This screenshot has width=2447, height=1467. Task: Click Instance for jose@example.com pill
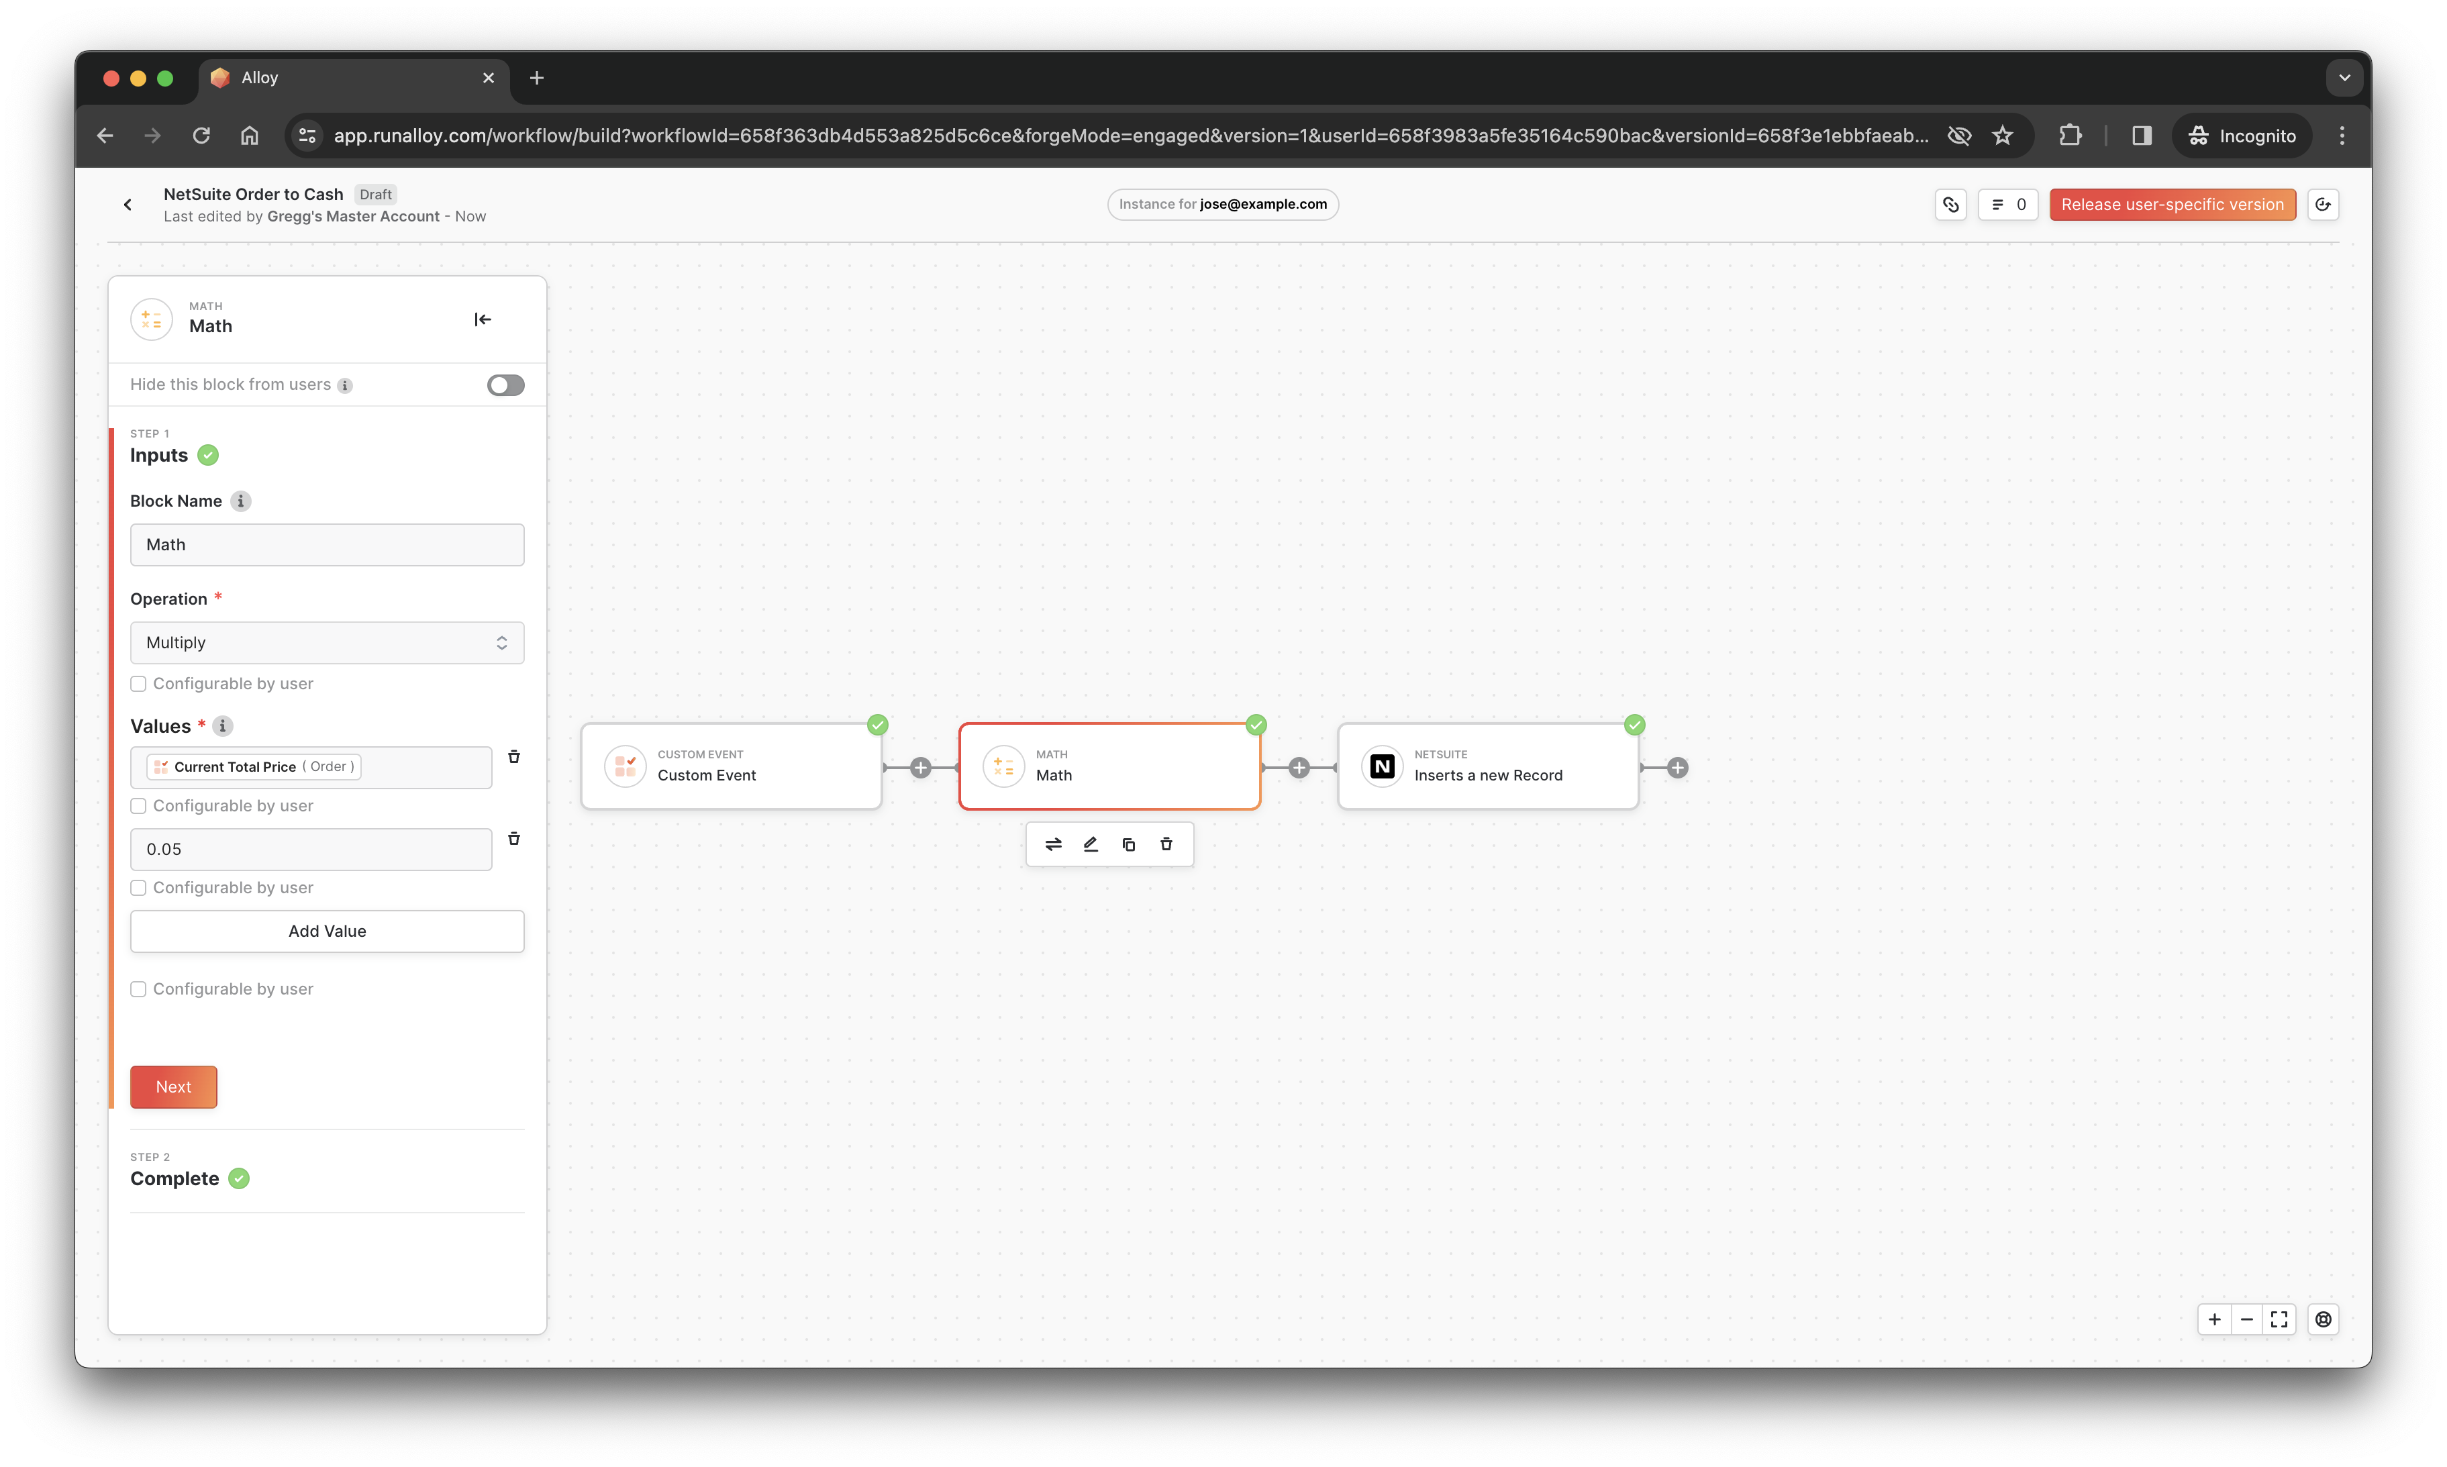pos(1223,205)
